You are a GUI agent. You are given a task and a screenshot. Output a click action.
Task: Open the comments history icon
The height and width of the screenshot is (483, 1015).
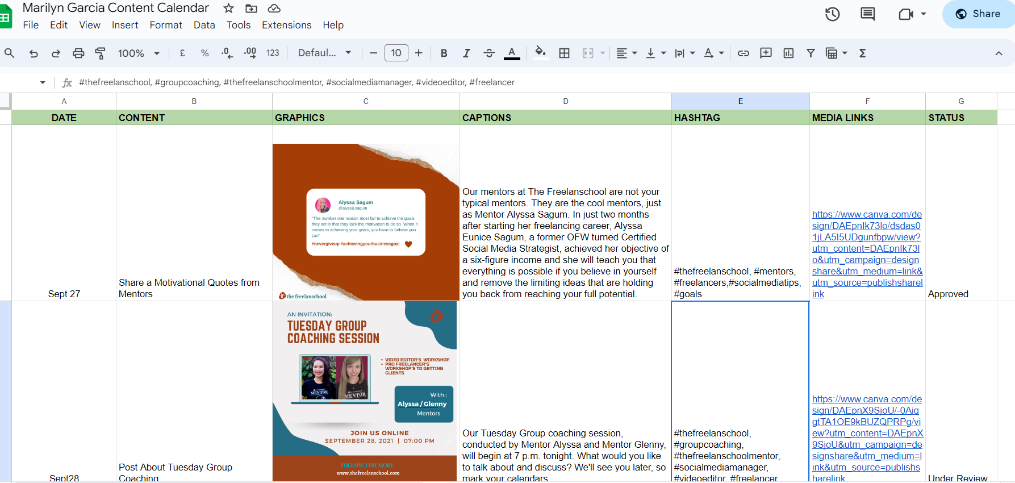[x=867, y=14]
